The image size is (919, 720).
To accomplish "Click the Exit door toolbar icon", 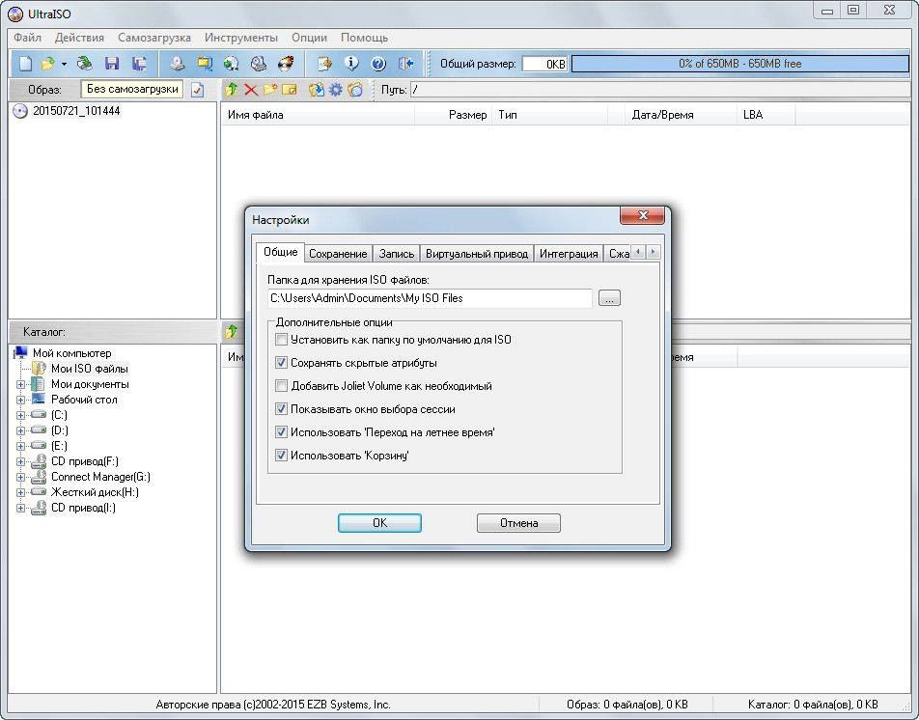I will [405, 64].
